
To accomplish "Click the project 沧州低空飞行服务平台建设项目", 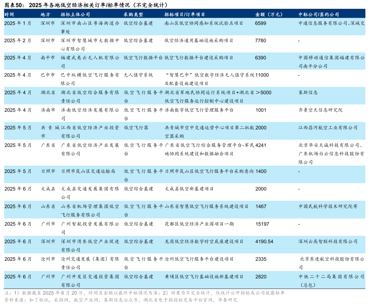I will coord(199,259).
